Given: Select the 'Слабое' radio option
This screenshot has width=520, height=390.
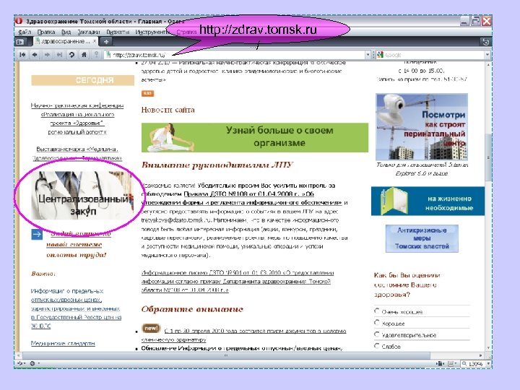Looking at the screenshot, I should 377,346.
